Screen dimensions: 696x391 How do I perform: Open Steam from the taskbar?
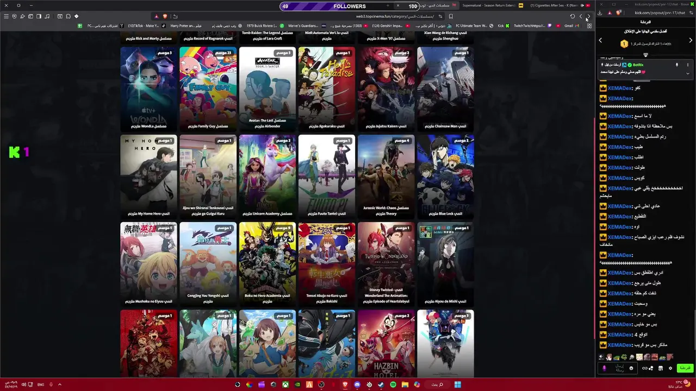[381, 384]
